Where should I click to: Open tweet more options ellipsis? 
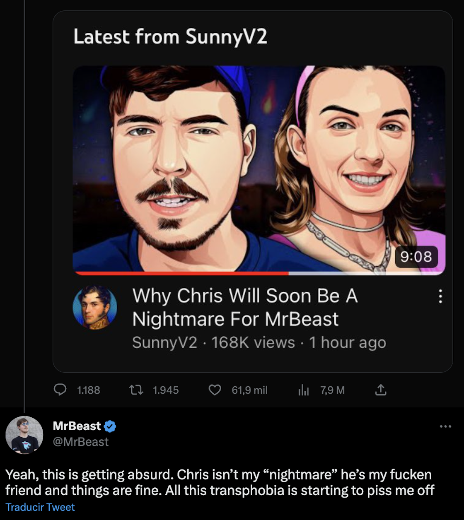click(x=445, y=426)
